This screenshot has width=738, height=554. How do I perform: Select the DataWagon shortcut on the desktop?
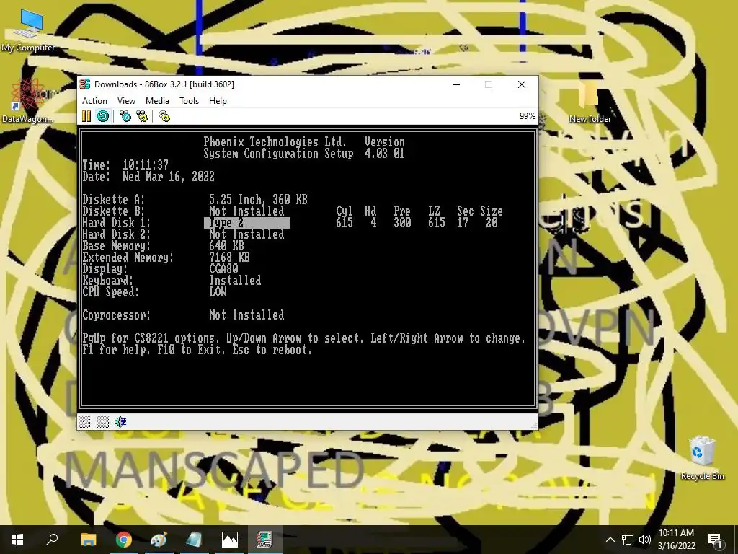(x=27, y=101)
